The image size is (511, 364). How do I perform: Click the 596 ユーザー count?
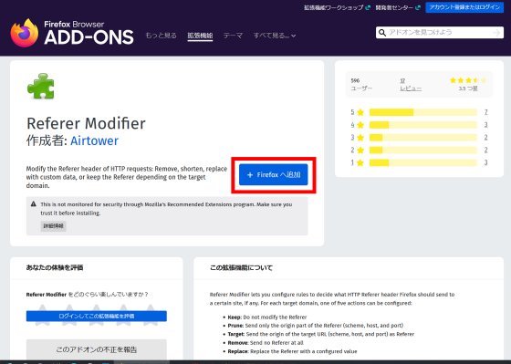(361, 85)
